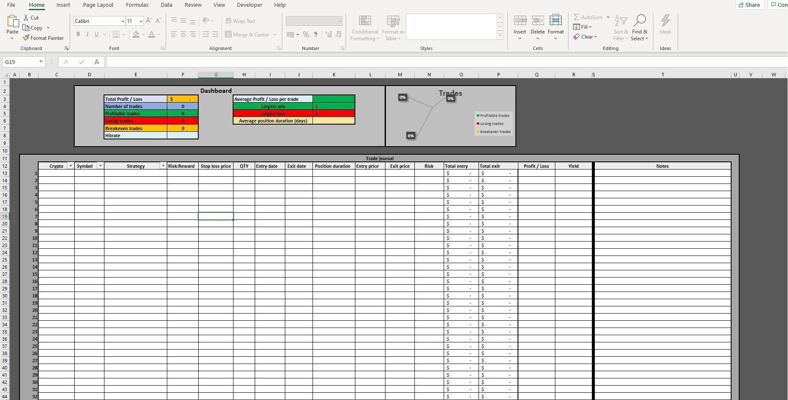Apply Percent number format
The width and height of the screenshot is (788, 400).
tap(306, 34)
